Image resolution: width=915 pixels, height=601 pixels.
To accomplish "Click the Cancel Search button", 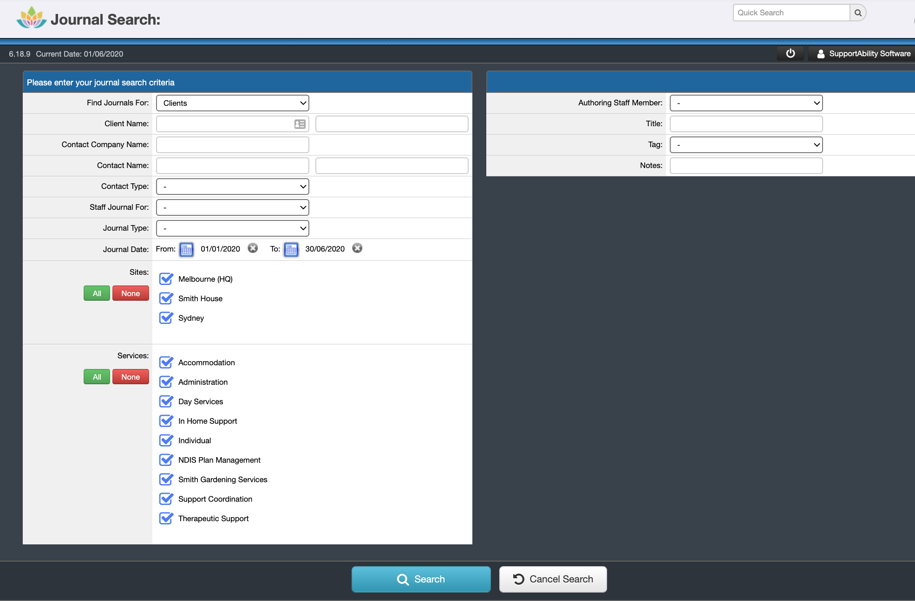I will coord(552,579).
